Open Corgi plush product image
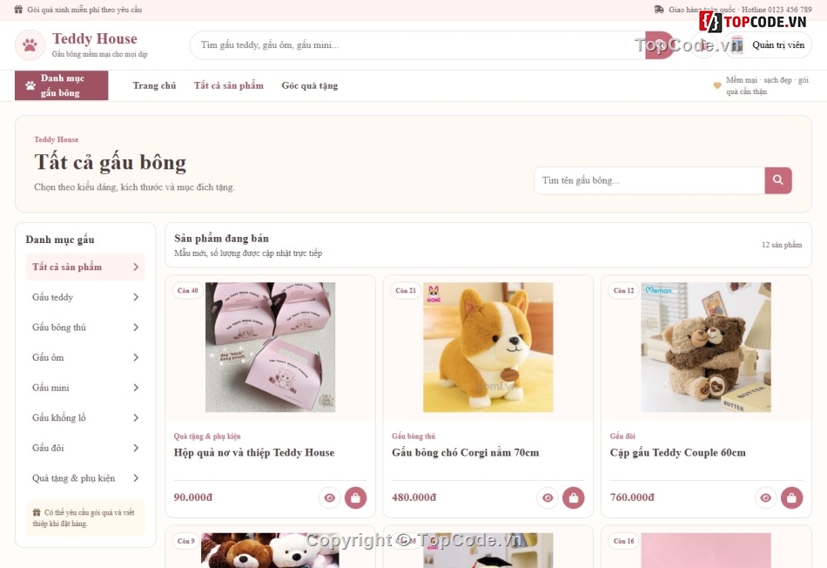 click(x=487, y=347)
